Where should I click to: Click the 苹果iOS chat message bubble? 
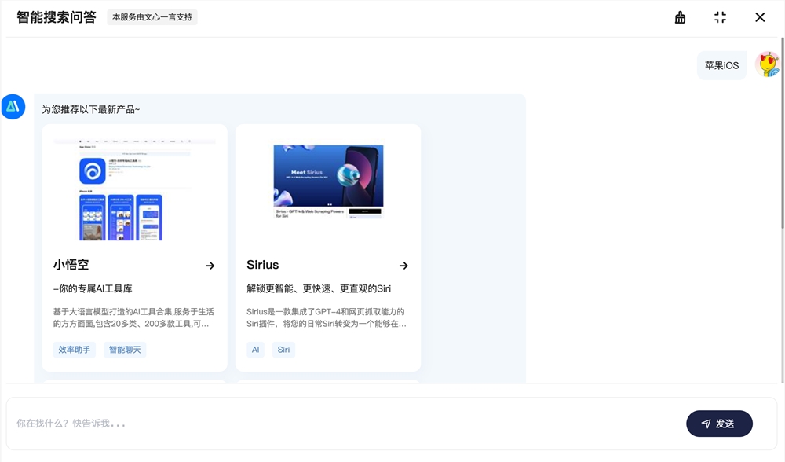click(x=721, y=66)
